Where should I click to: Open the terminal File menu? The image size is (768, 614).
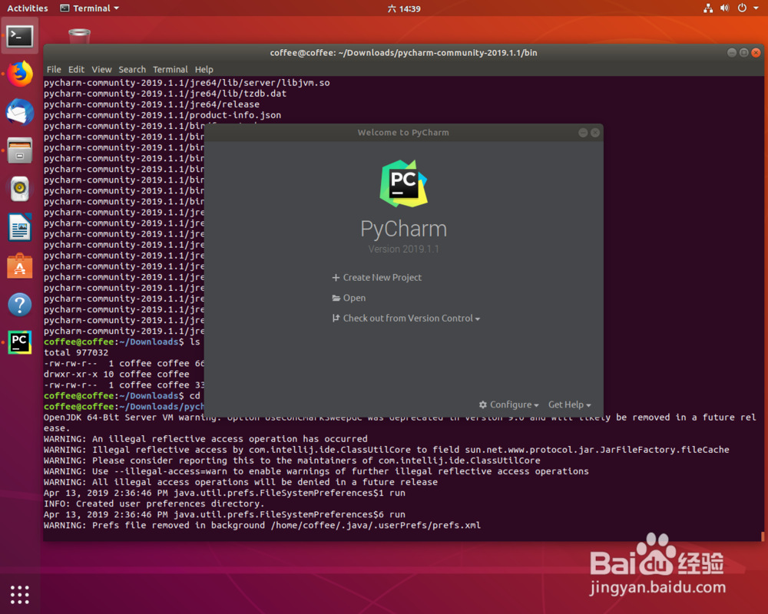coord(54,70)
